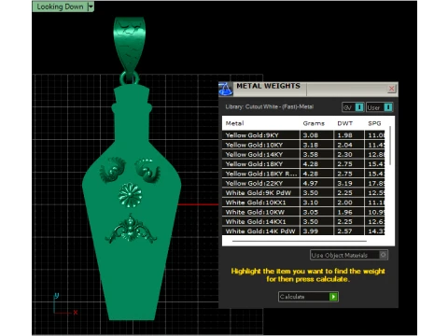Click the METAL WEIGHTS title bar

[308, 89]
